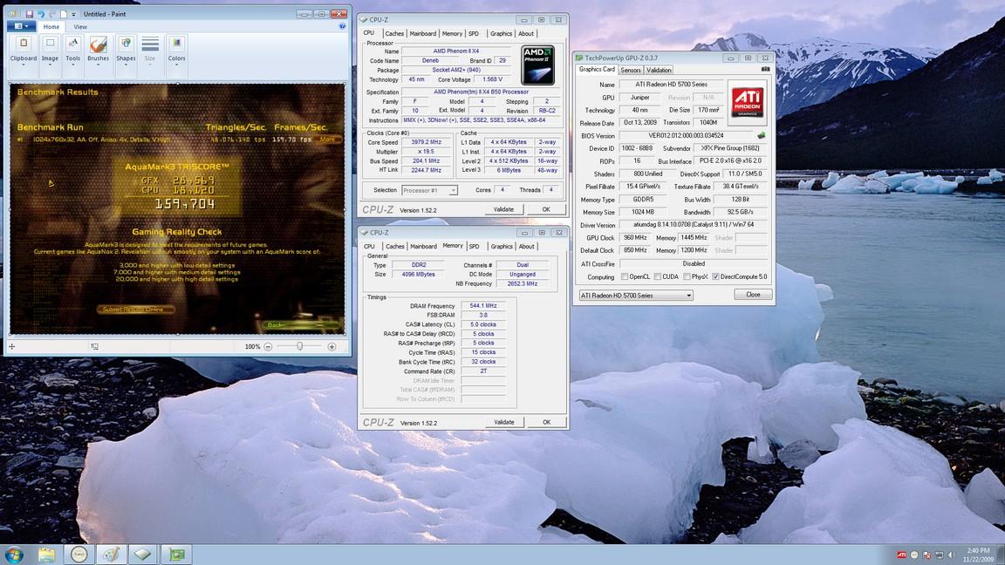This screenshot has height=565, width=1005.
Task: Toggle the CUDA checkbox in GPU-Z
Action: pyautogui.click(x=658, y=276)
